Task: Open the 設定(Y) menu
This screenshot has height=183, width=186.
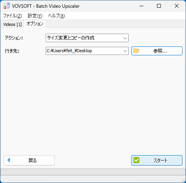Action: 35,16
